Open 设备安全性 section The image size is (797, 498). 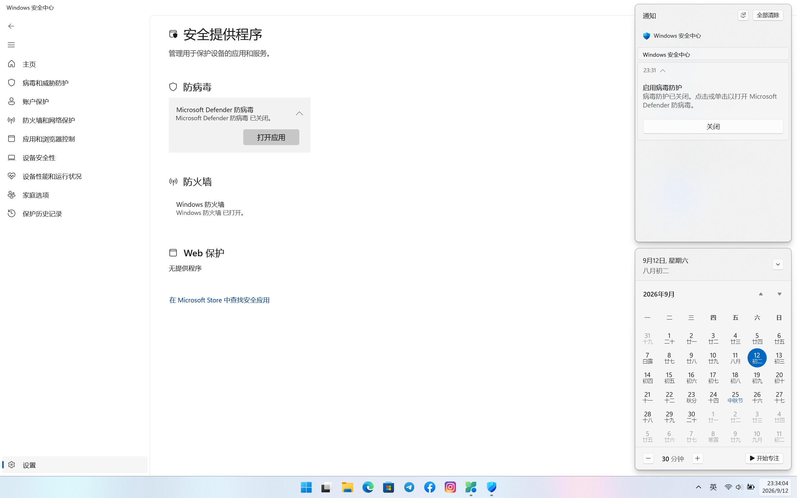pyautogui.click(x=75, y=158)
